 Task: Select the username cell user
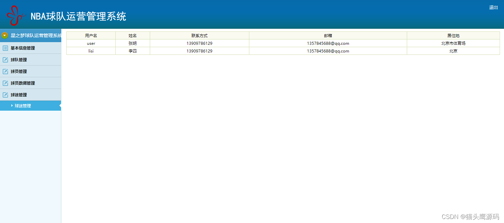point(91,43)
